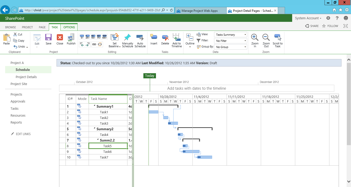Open the Project Site link
351x187 pixels.
[19, 84]
